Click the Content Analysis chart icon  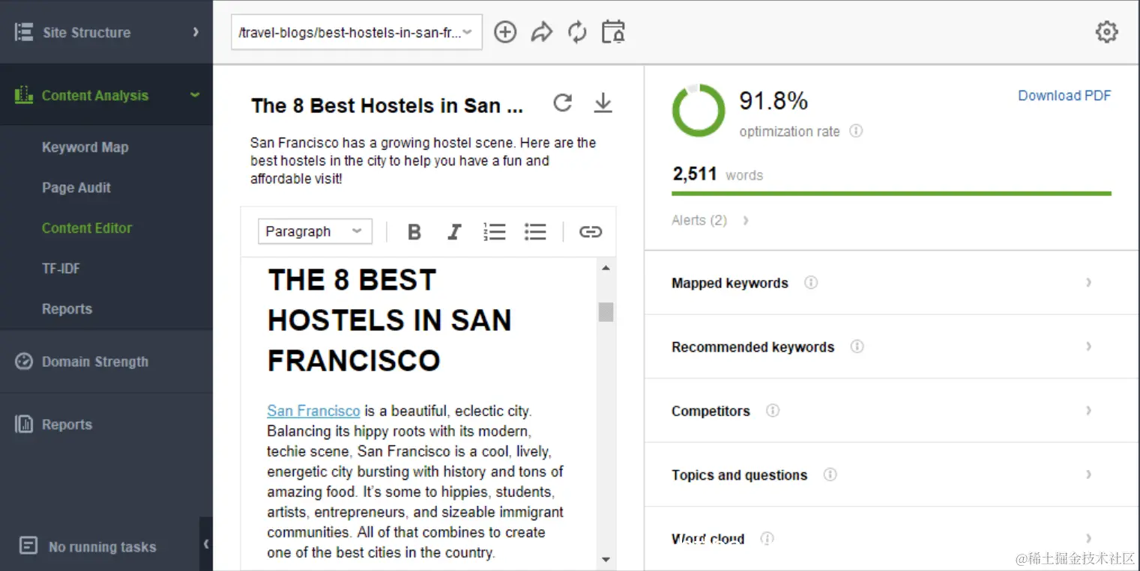[x=24, y=95]
